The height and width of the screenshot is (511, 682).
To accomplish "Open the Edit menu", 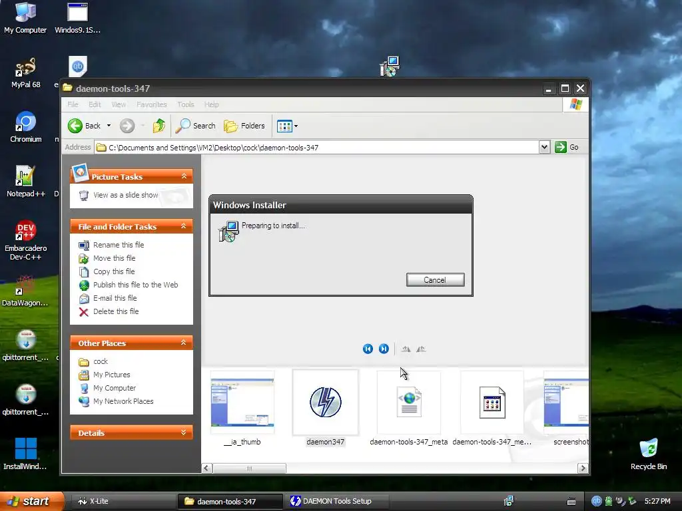I will pyautogui.click(x=95, y=104).
